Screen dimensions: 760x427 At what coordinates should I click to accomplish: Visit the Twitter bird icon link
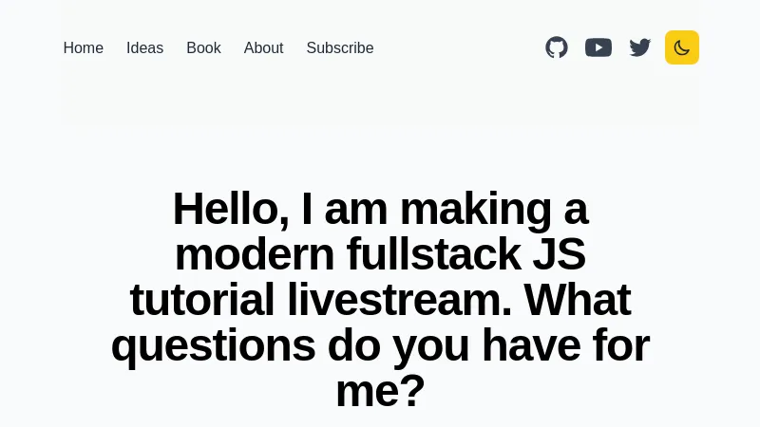point(640,47)
